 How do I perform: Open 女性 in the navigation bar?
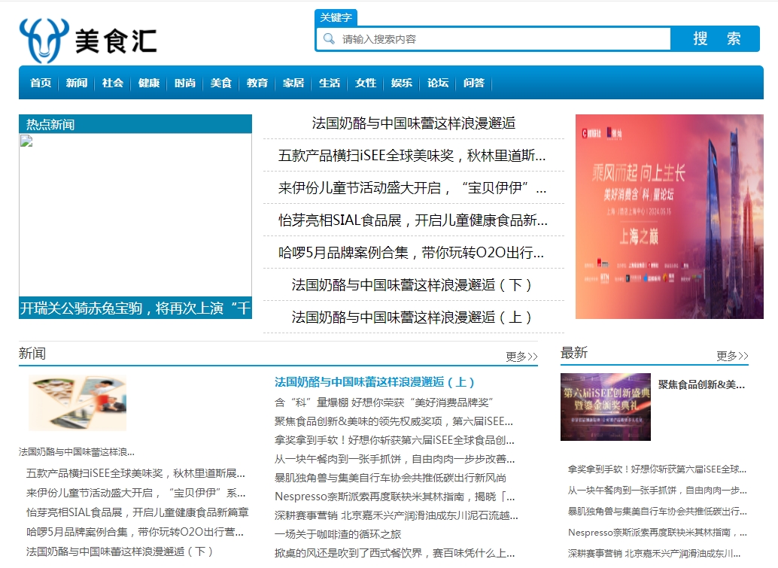click(366, 83)
